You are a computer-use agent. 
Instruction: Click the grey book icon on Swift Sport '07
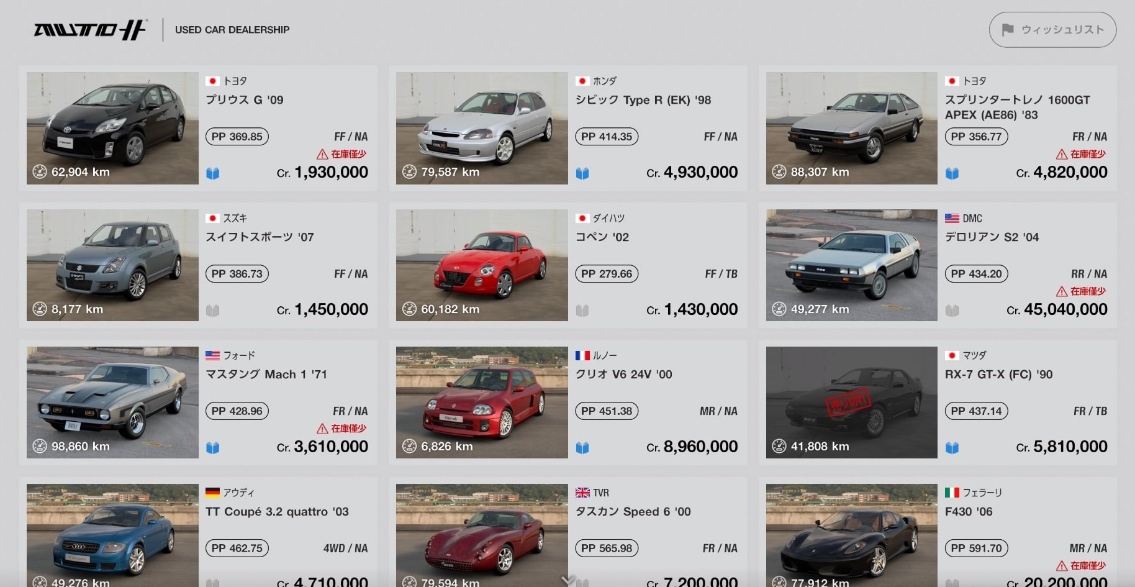point(213,311)
